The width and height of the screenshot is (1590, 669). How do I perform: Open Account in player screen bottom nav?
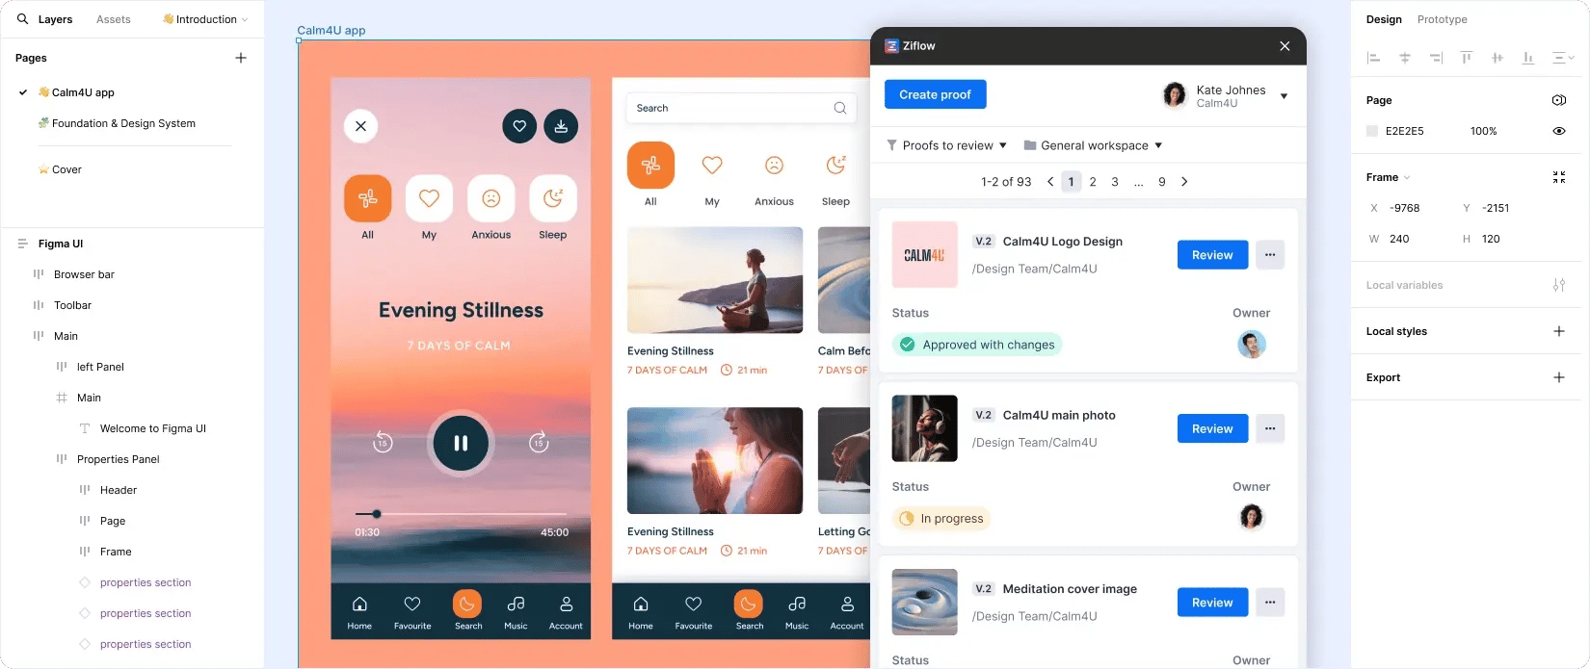coord(566,612)
